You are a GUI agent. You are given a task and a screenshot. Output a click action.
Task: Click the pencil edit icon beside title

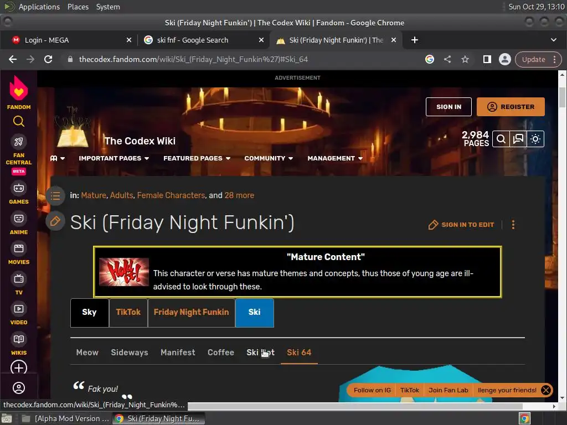(55, 221)
